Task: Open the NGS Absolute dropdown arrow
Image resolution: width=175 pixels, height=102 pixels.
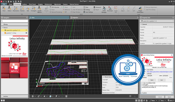Action: [62, 7]
